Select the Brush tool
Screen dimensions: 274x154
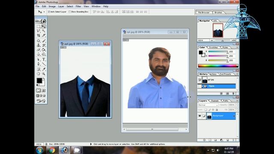44,41
